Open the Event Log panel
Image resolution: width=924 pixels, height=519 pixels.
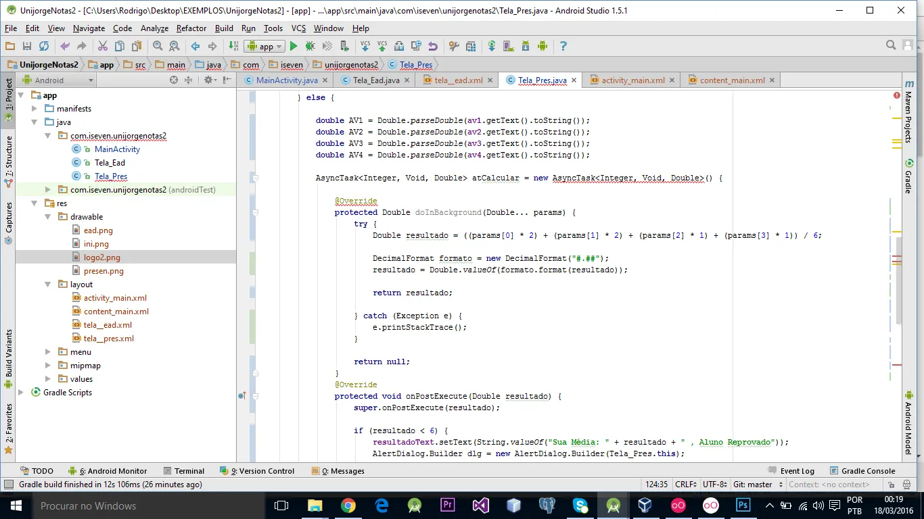[x=796, y=471]
